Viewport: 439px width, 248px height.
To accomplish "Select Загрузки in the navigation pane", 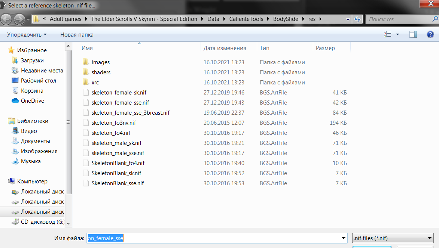I will pos(32,61).
